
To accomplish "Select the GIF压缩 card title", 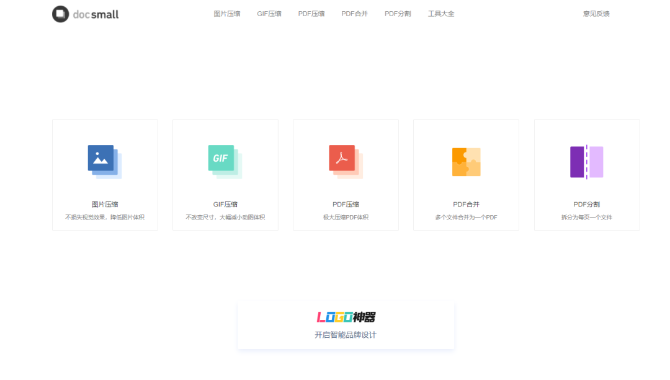I will [225, 205].
